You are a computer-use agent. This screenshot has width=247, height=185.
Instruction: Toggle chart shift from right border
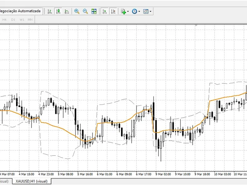(x=113, y=11)
